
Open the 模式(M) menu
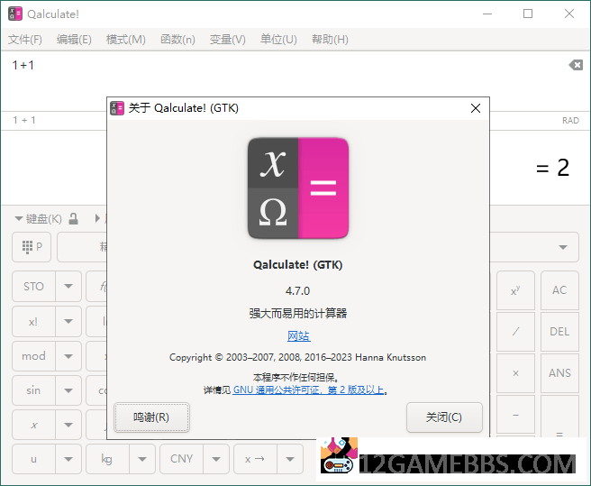point(125,40)
